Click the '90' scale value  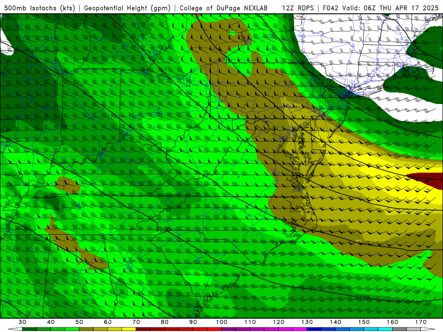pos(193,322)
